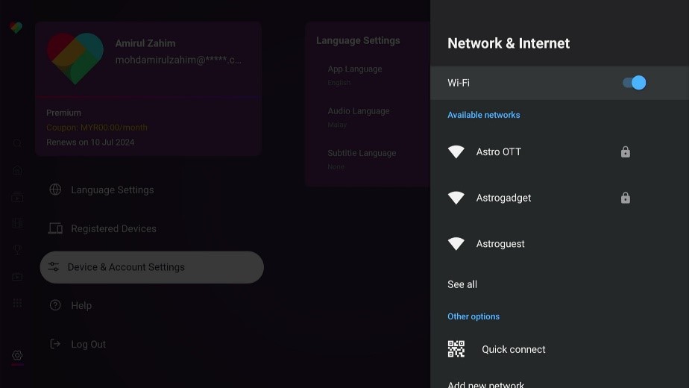
Task: Toggle the Wi-Fi switch off
Action: tap(634, 83)
